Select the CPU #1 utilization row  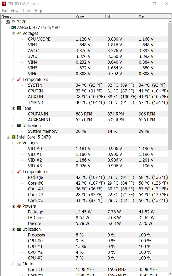[98, 246]
